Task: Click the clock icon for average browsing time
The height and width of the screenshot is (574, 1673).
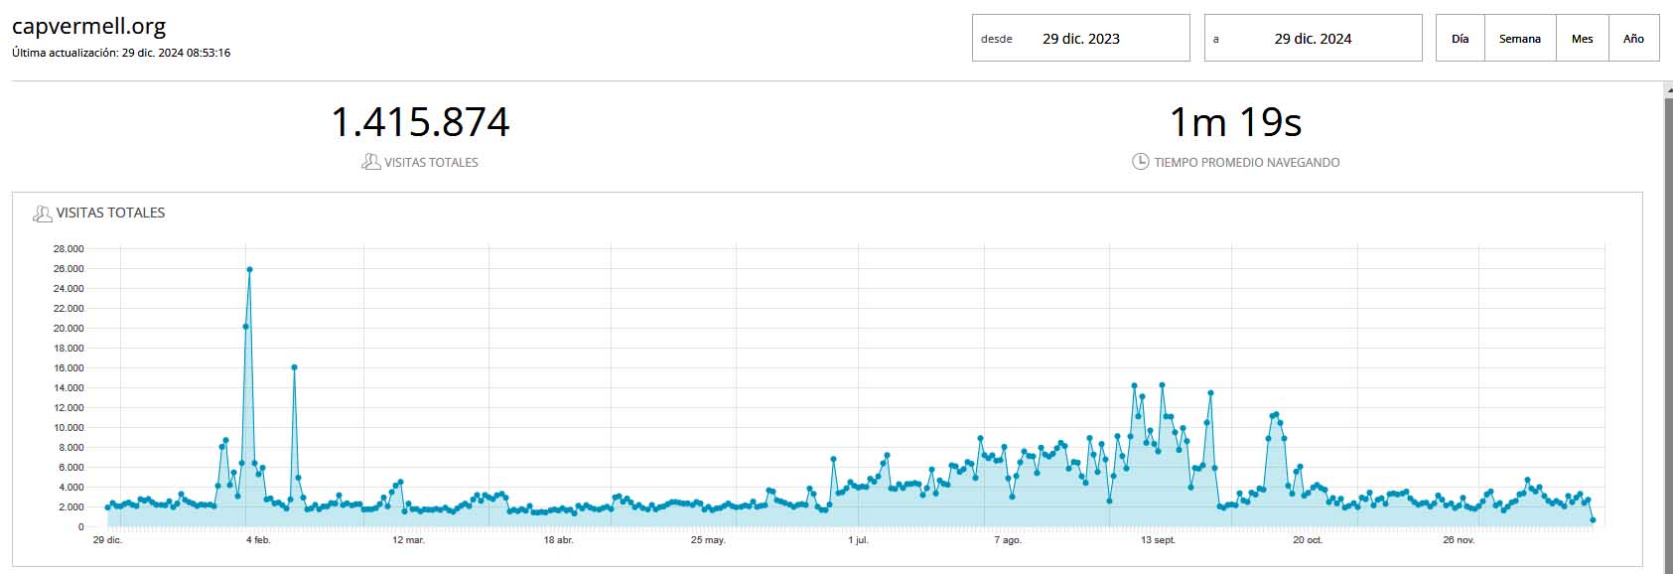Action: 1141,162
